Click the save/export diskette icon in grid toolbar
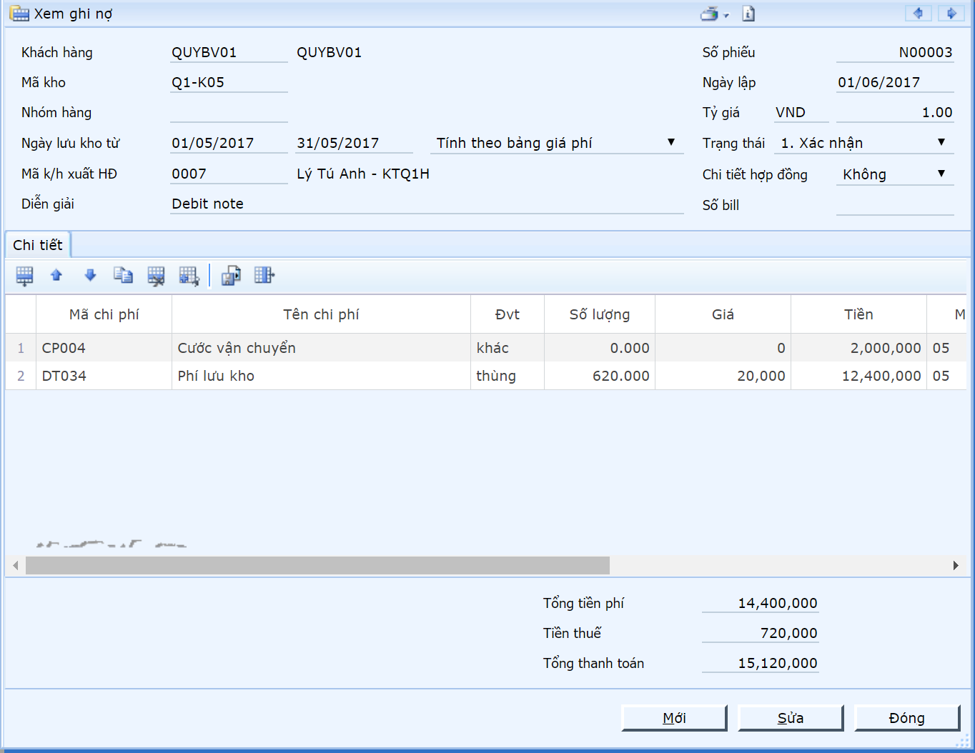This screenshot has width=975, height=753. 231,276
